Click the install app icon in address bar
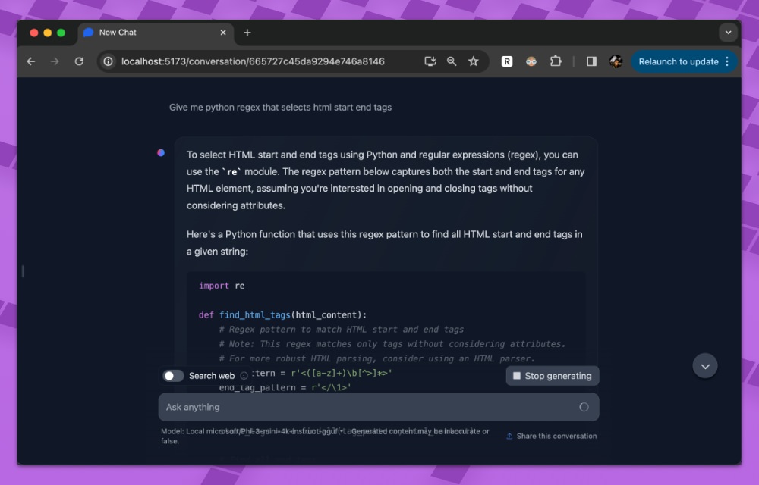Image resolution: width=759 pixels, height=485 pixels. point(430,61)
